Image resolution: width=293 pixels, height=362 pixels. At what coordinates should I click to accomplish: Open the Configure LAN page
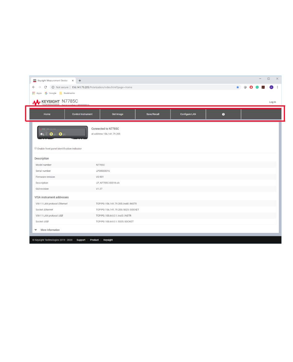(188, 114)
